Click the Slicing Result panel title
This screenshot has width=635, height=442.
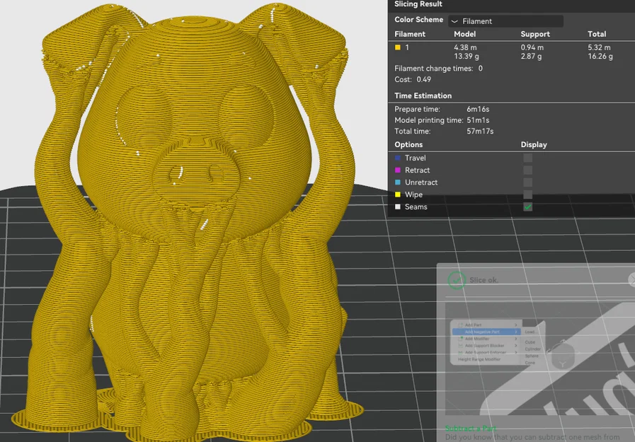pyautogui.click(x=418, y=4)
